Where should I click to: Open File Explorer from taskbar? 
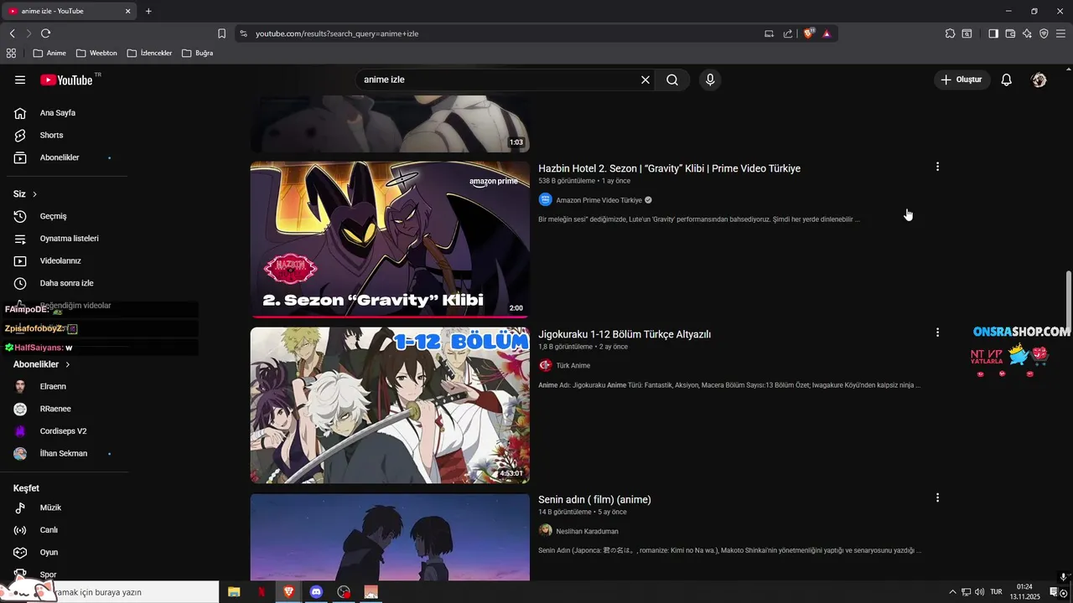(234, 592)
